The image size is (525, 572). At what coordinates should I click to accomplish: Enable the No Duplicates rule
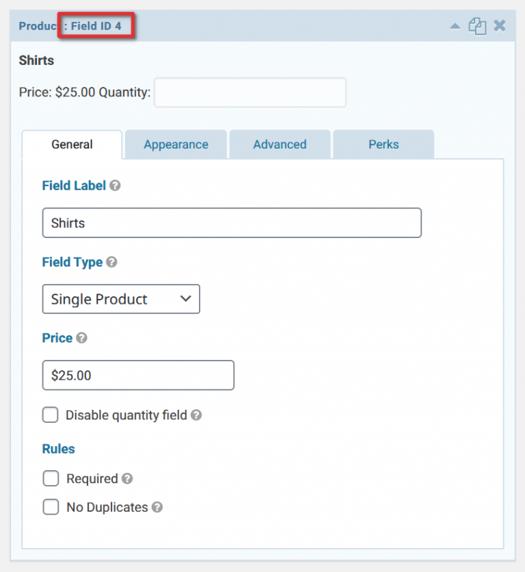point(51,507)
